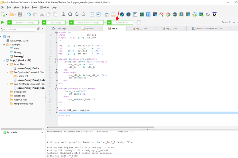Switch to the Reports tab
Viewport: 238px width, 158px height.
click(89, 29)
